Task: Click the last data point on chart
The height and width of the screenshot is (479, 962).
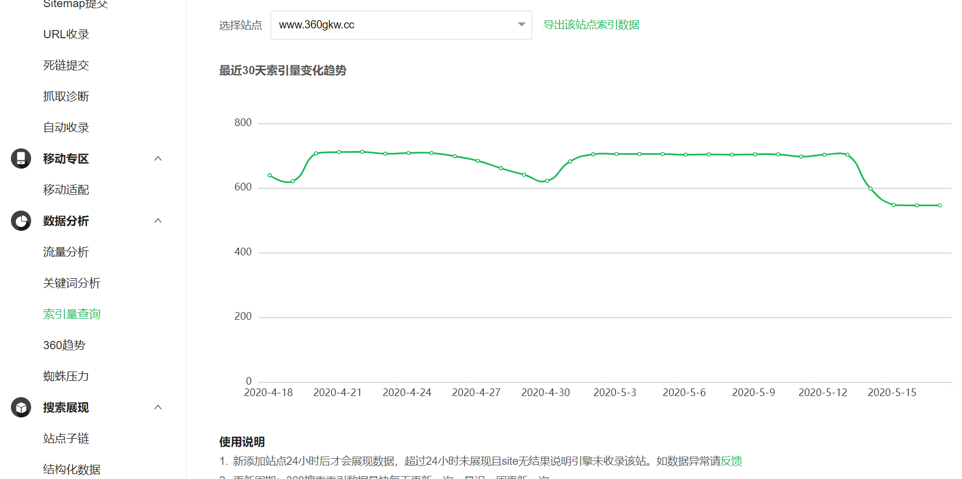Action: pos(940,206)
